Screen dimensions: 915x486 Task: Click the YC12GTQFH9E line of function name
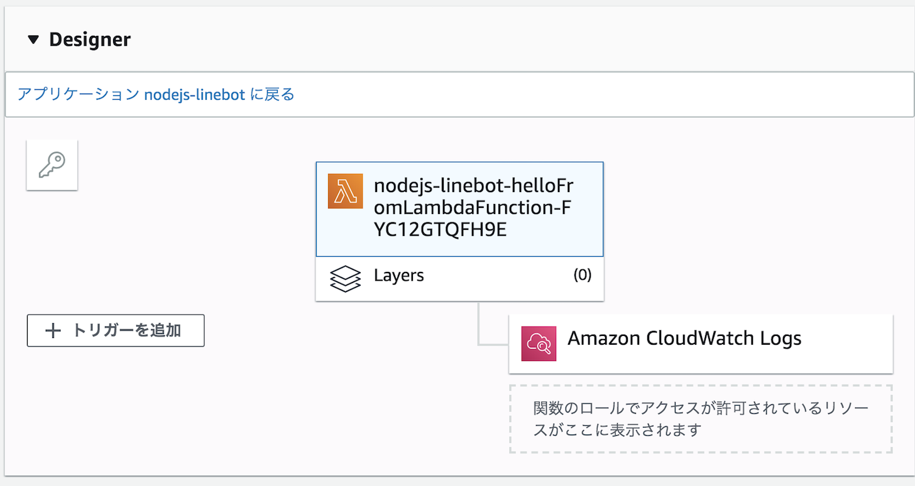[440, 230]
